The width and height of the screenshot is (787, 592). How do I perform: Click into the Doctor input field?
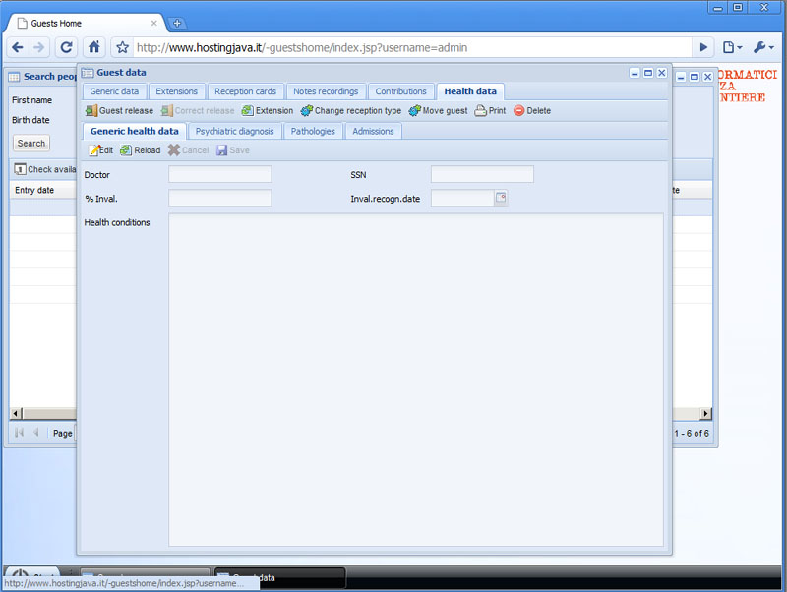point(219,174)
